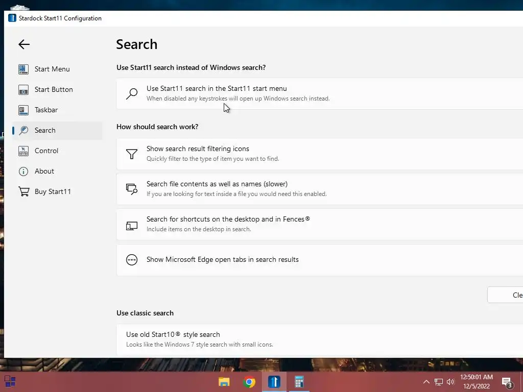Click the Start Button sidebar icon
This screenshot has height=392, width=523.
click(x=23, y=89)
